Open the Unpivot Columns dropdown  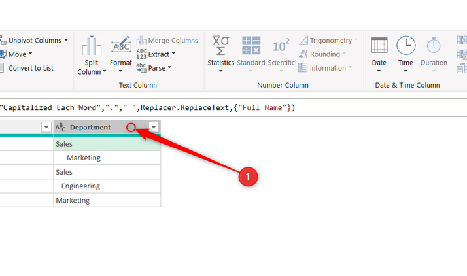66,40
